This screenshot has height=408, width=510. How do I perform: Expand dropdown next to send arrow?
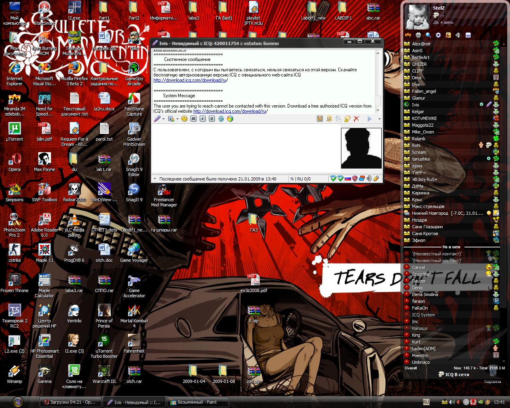[379, 119]
